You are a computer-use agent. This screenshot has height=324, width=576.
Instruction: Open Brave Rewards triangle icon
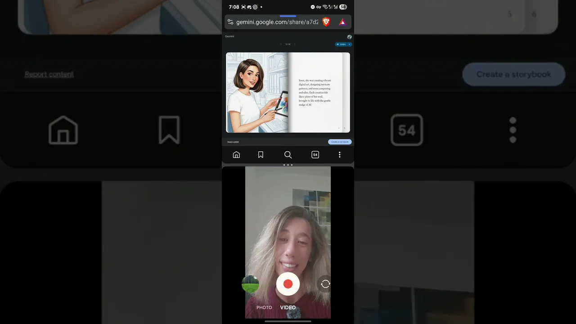pyautogui.click(x=342, y=22)
